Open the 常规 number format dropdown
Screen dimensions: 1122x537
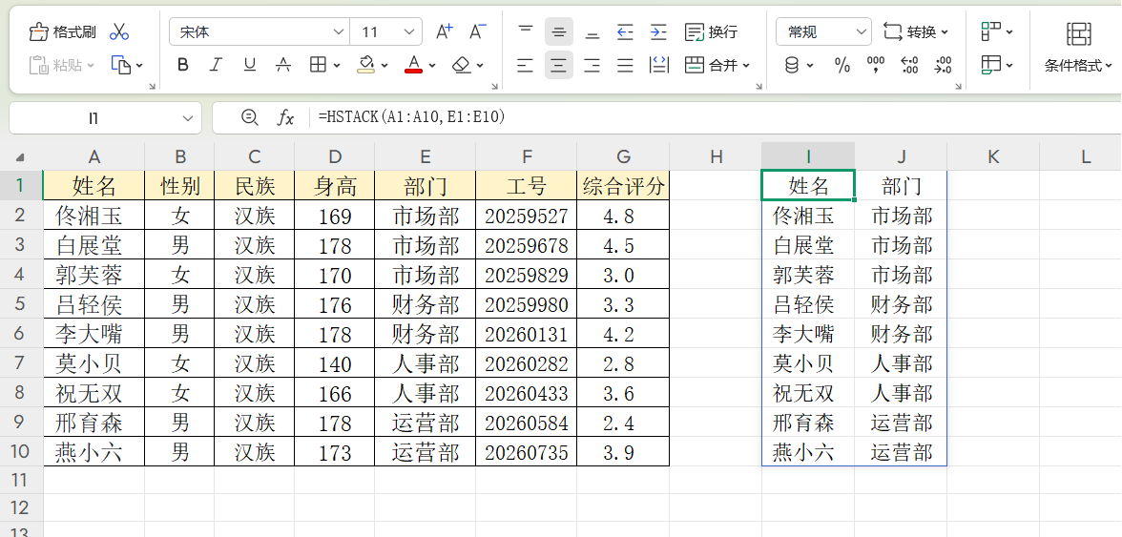862,32
